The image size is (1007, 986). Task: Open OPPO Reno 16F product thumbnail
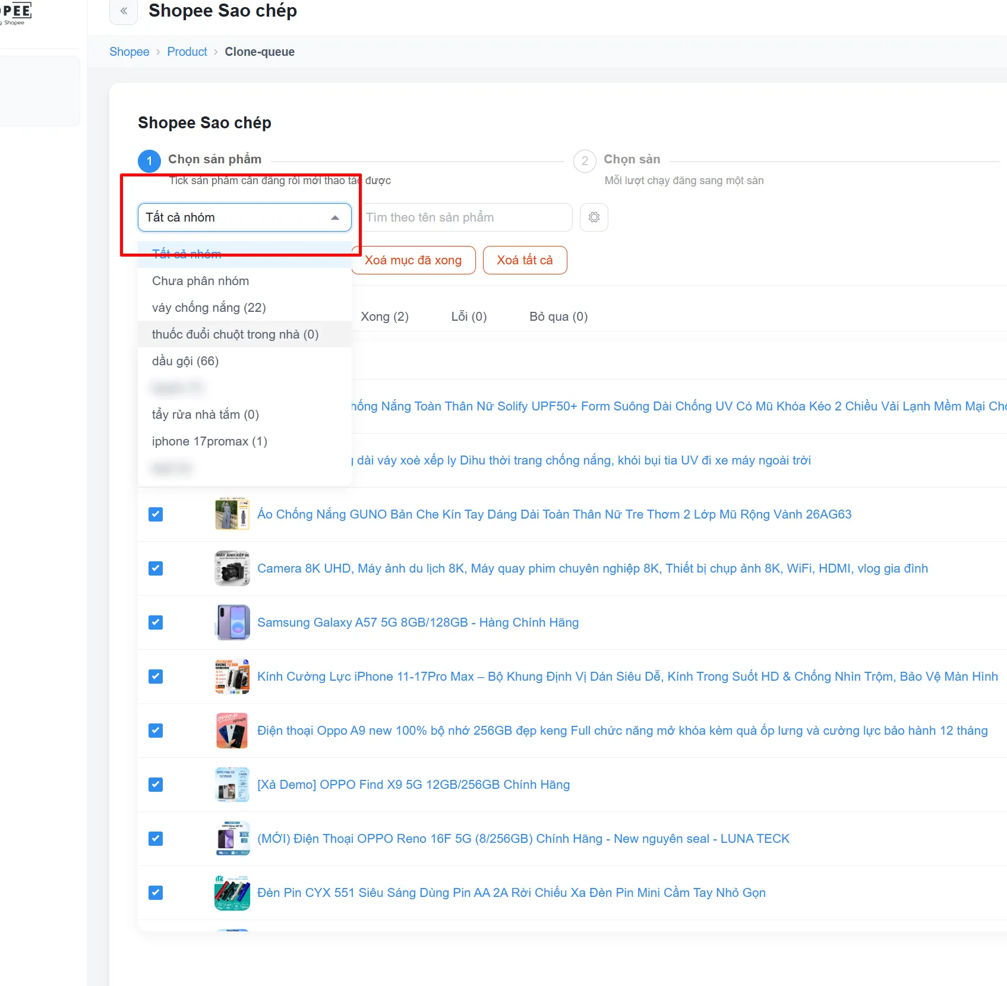click(232, 839)
